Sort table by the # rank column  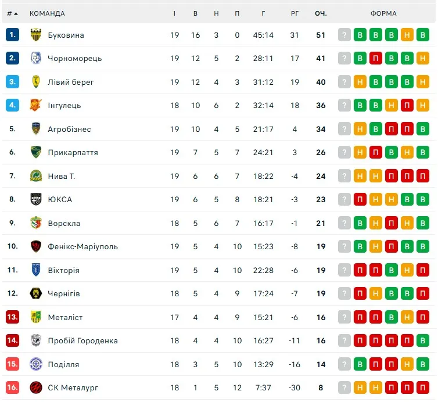coord(12,13)
